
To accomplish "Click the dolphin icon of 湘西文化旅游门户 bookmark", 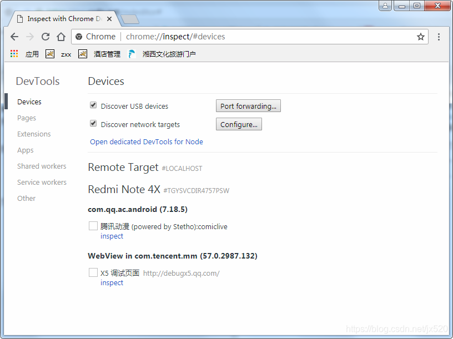I will [x=132, y=54].
